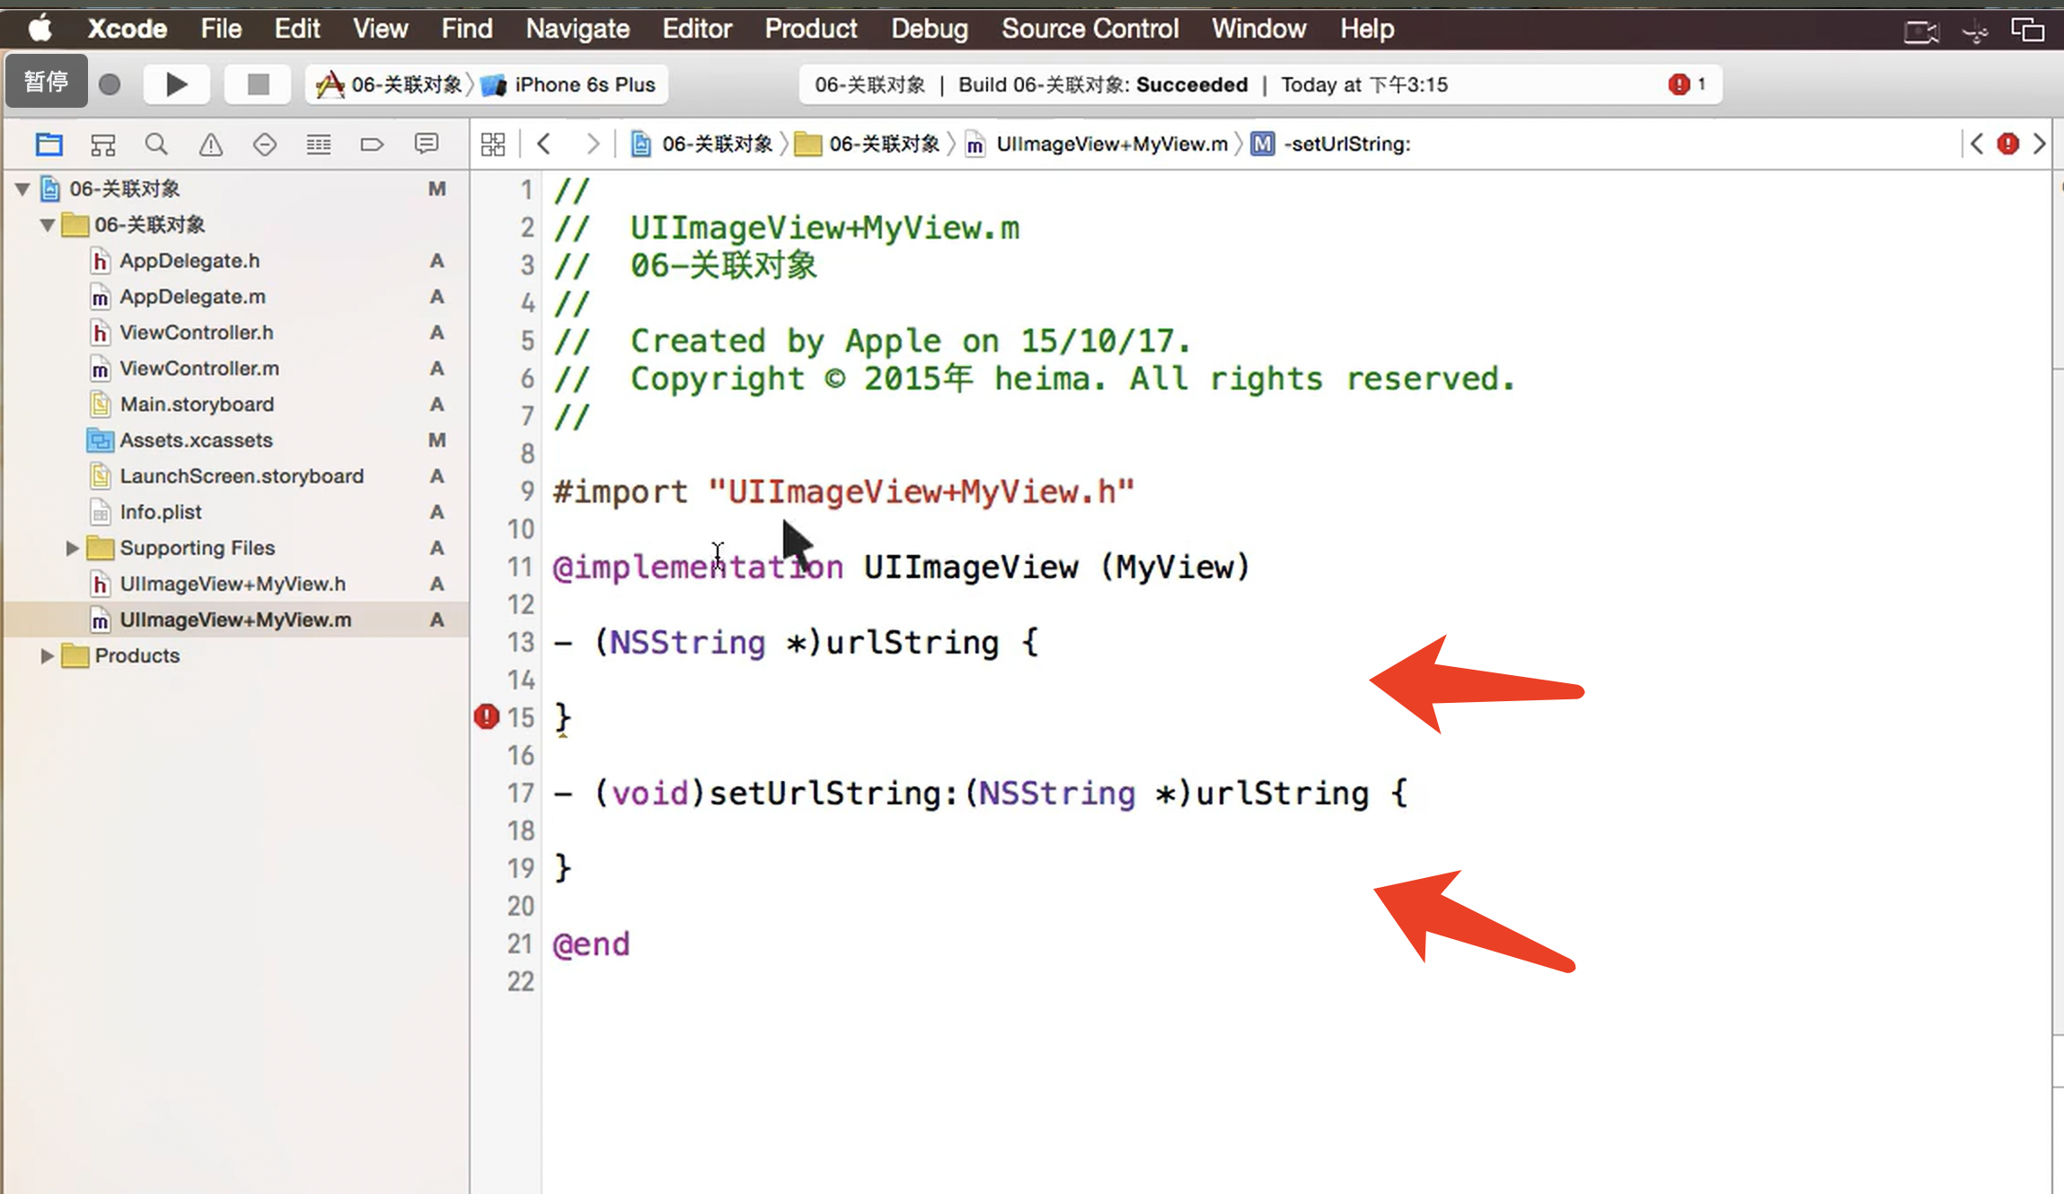Open the Symbol navigator hierarchy icon

click(x=102, y=145)
